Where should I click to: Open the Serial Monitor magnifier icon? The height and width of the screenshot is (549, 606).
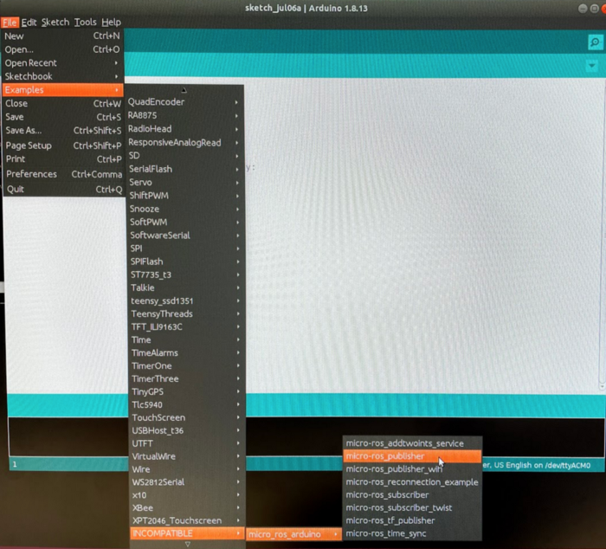(594, 42)
